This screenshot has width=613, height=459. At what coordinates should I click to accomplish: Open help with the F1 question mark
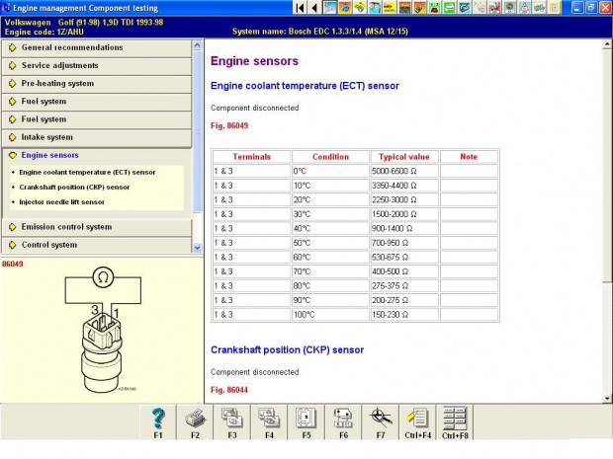tap(158, 422)
